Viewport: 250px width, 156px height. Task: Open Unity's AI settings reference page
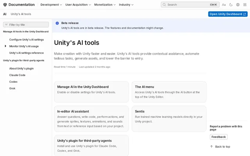(27, 53)
